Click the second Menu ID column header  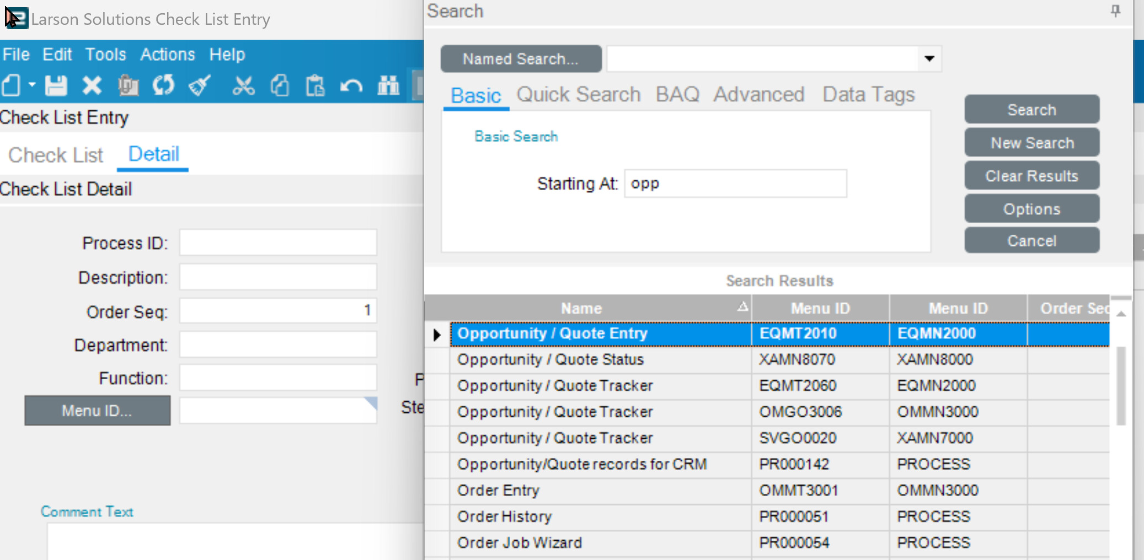(958, 308)
